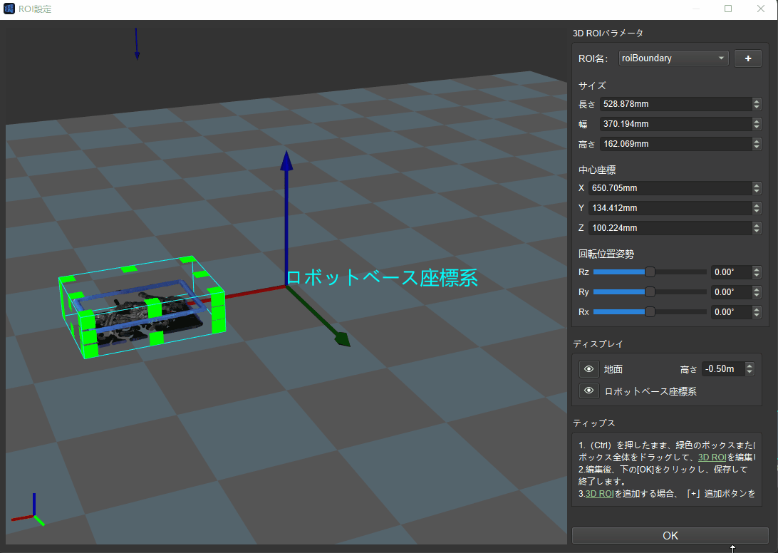Toggle 地面 visibility eye icon
Screen dimensions: 778x553
click(x=588, y=369)
